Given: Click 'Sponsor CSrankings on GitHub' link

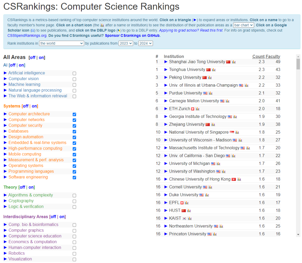Looking at the screenshot, I should pos(133,36).
